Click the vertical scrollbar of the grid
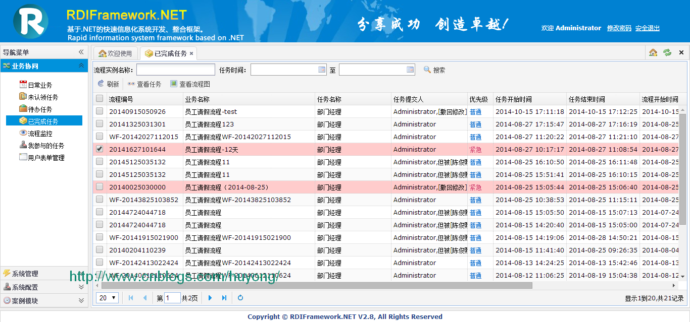 click(682, 169)
